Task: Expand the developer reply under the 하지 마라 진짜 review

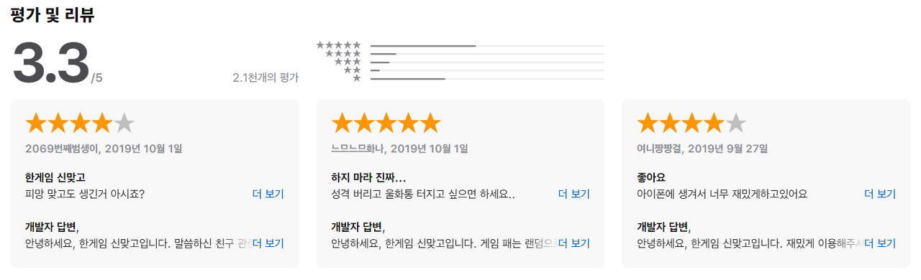Action: (x=574, y=243)
